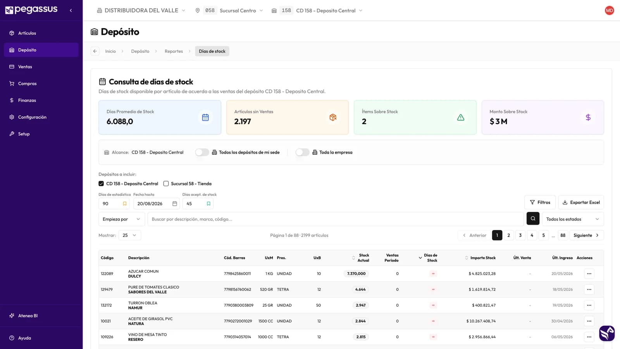Open the calendar picker for Fecha hasta
The width and height of the screenshot is (620, 349).
(x=175, y=204)
